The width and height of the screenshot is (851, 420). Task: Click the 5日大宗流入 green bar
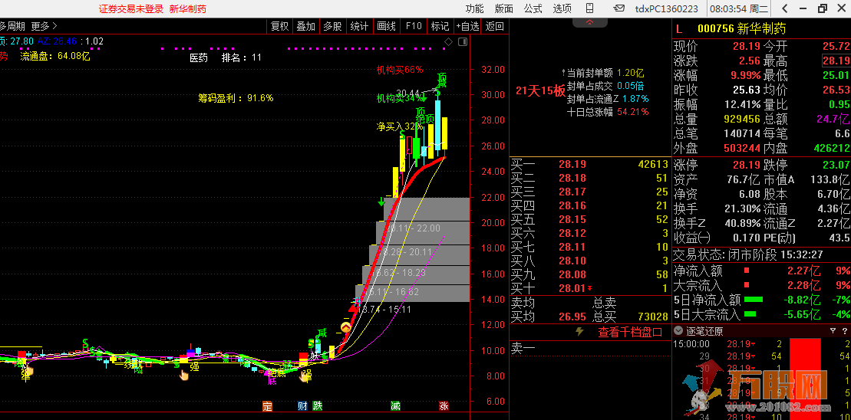click(750, 313)
